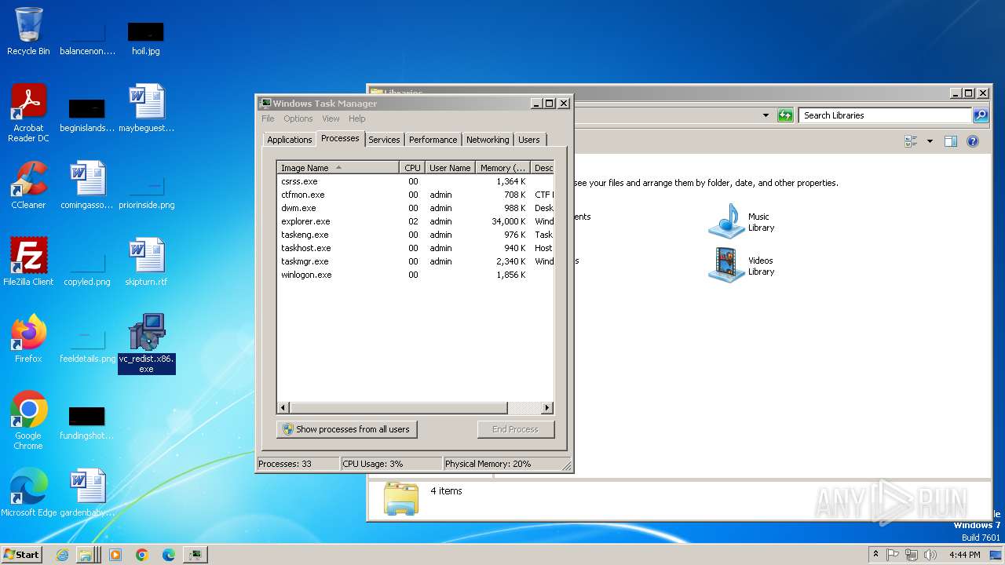Sort processes by Image Name column
Image resolution: width=1005 pixels, height=565 pixels.
pyautogui.click(x=338, y=167)
